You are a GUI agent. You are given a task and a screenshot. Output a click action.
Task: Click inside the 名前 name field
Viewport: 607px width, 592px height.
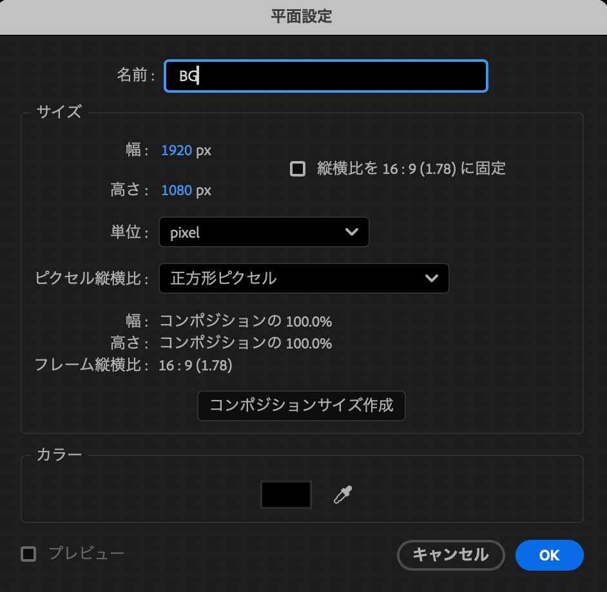(325, 75)
